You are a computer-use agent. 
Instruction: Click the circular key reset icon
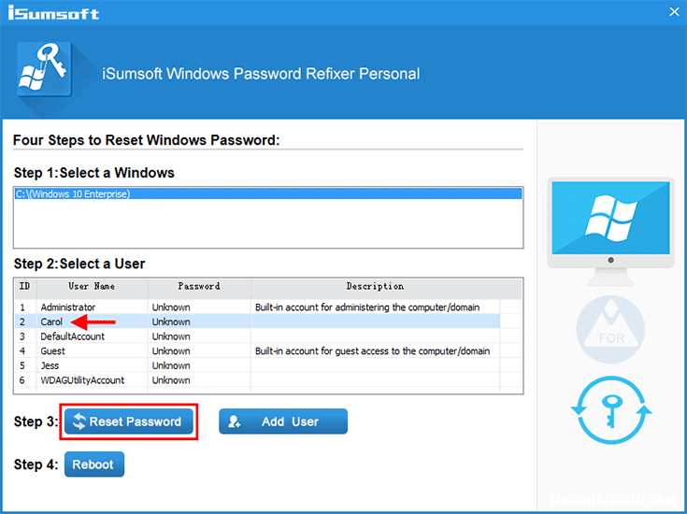(611, 410)
